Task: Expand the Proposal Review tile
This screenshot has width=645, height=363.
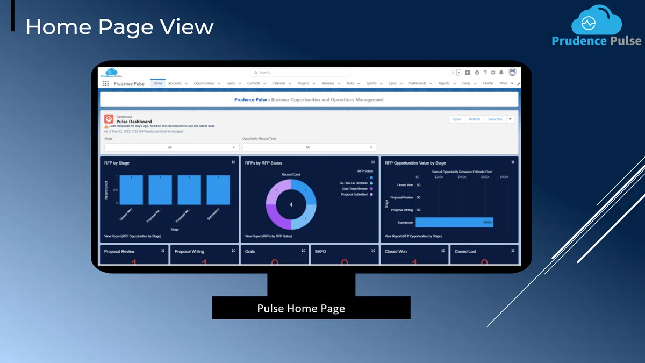Action: pyautogui.click(x=163, y=251)
